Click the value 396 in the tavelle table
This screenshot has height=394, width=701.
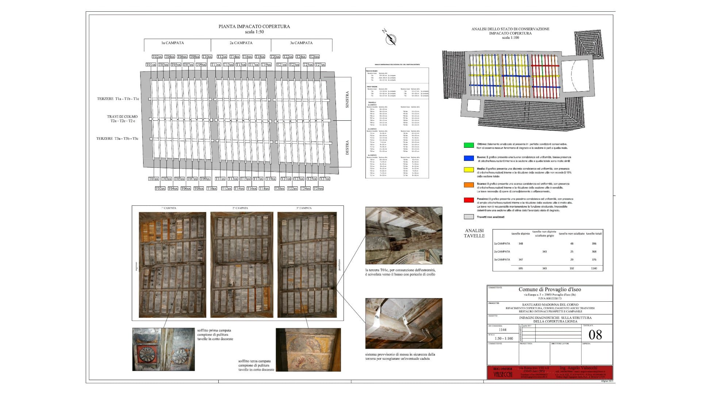click(594, 243)
